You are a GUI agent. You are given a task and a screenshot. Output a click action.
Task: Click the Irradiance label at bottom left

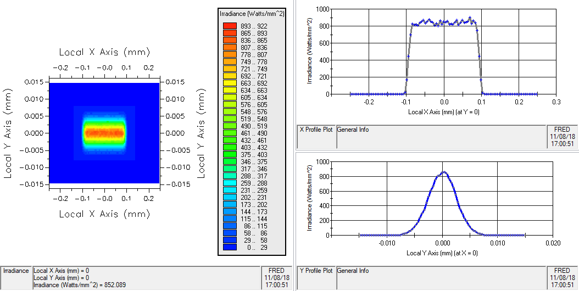coord(16,271)
